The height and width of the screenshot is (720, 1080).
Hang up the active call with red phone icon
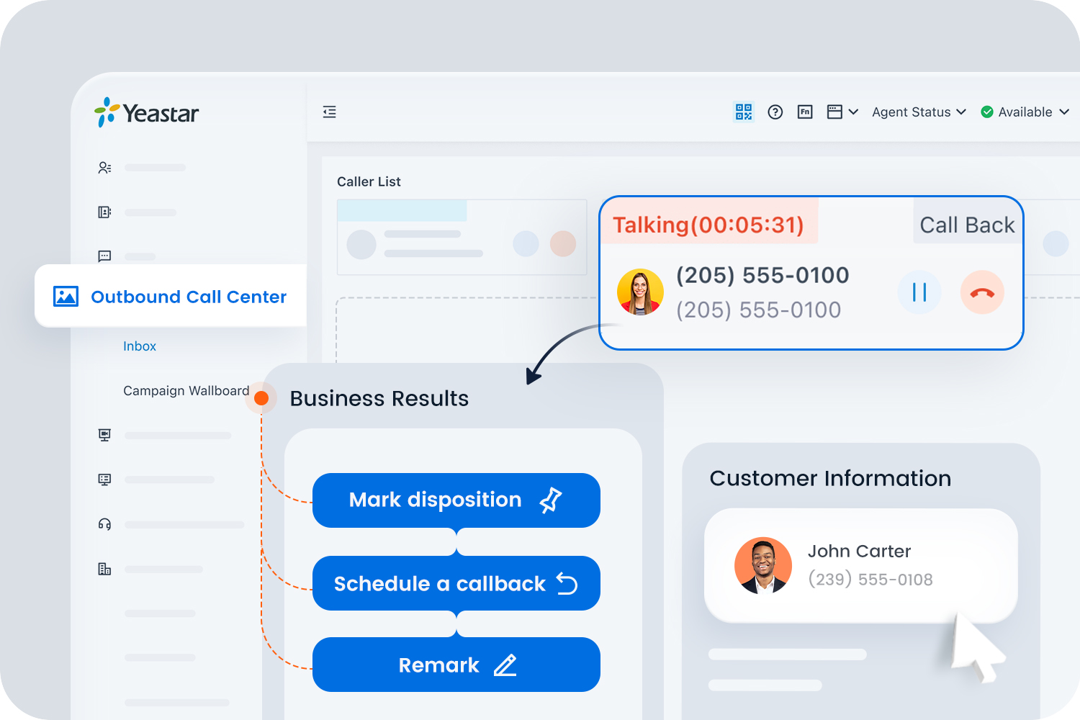click(x=982, y=292)
